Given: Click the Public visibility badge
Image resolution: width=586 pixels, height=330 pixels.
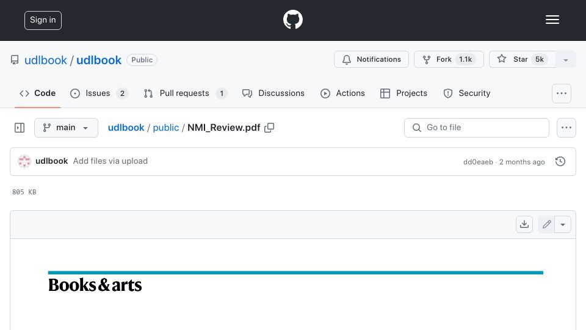Looking at the screenshot, I should [x=142, y=60].
